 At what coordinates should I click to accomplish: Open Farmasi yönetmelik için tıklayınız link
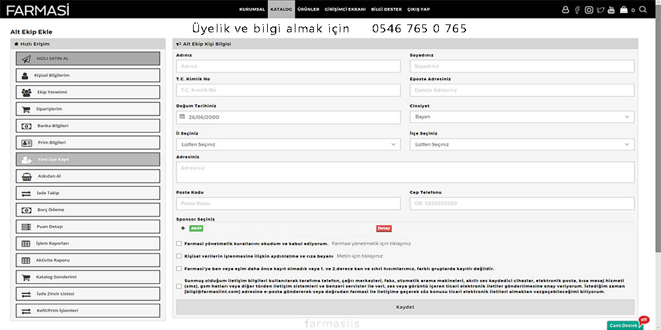coord(371,244)
